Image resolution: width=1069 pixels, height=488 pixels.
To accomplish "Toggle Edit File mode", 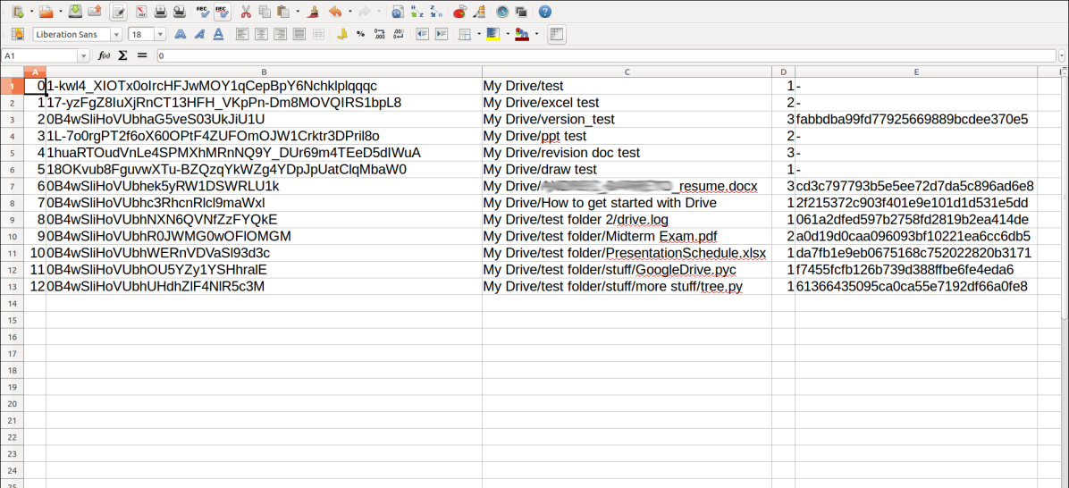I will 118,12.
